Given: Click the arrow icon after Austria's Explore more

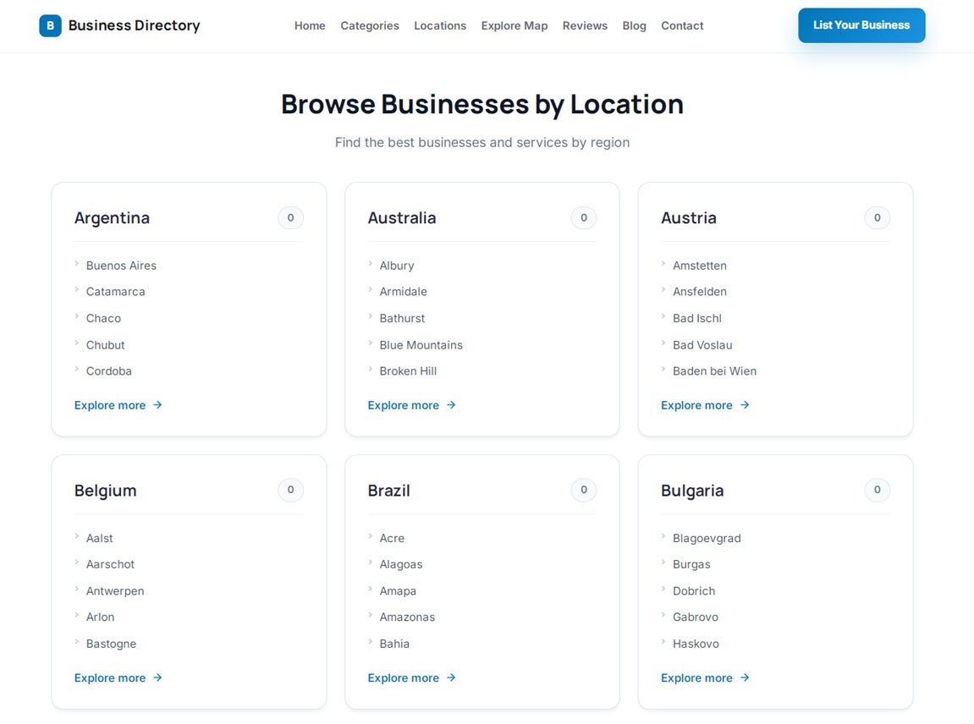Looking at the screenshot, I should [744, 405].
